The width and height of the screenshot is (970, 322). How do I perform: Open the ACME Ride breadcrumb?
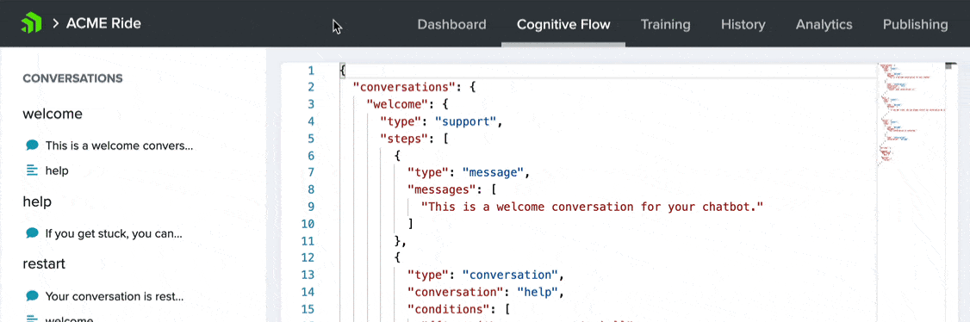pyautogui.click(x=103, y=24)
